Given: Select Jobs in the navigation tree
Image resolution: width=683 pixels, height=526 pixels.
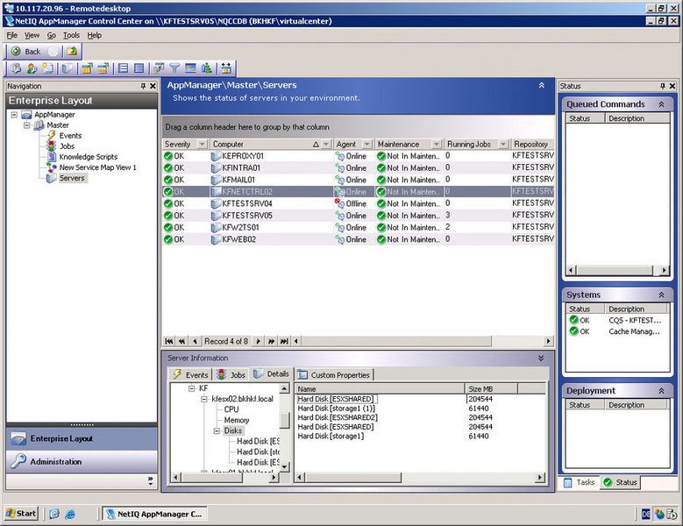Looking at the screenshot, I should (67, 146).
